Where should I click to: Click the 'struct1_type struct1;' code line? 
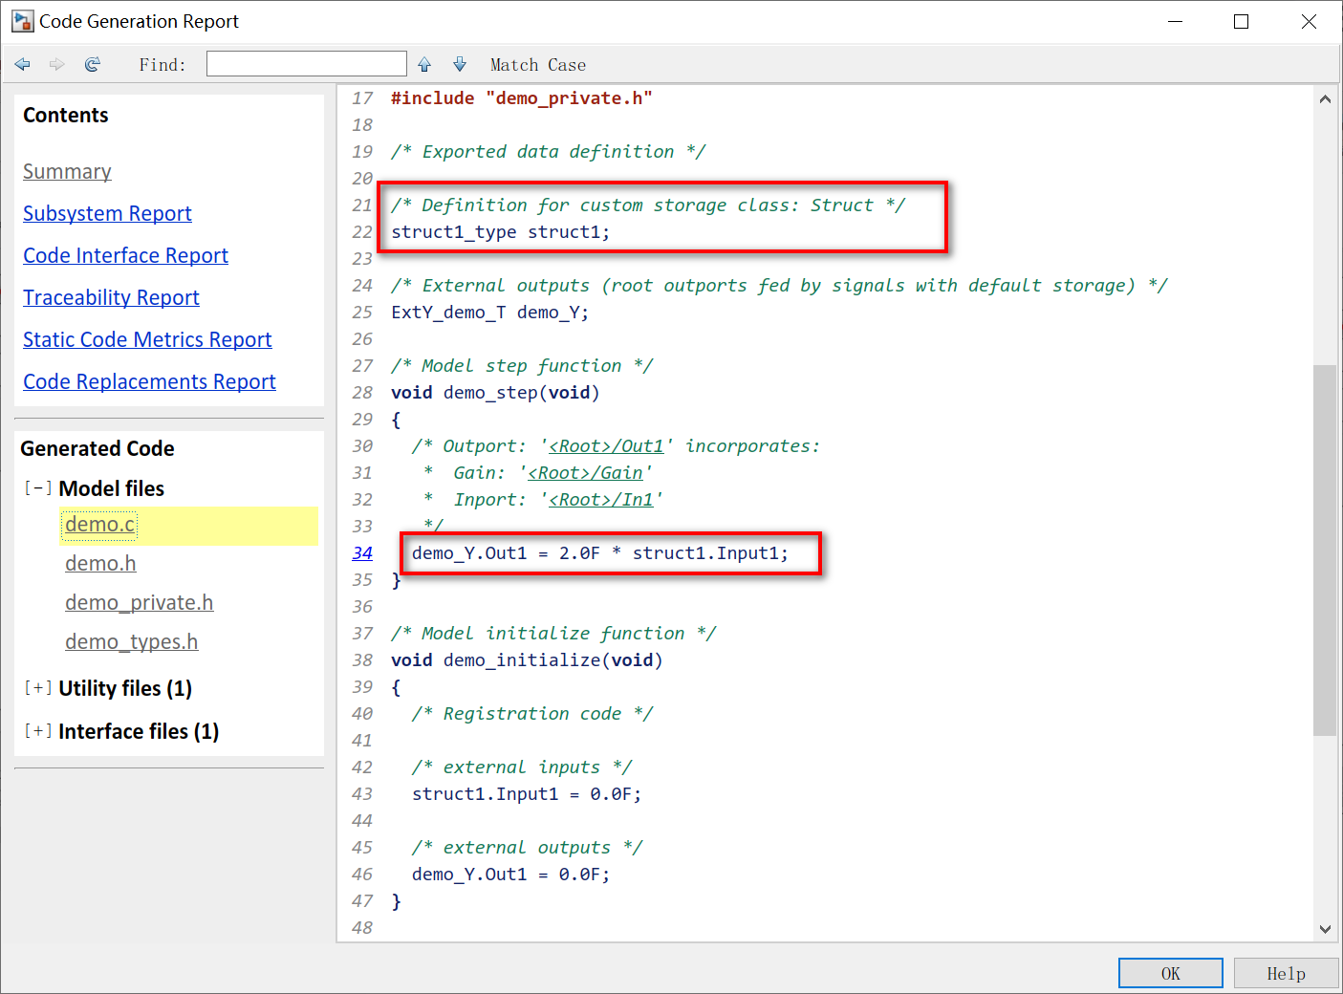[500, 232]
